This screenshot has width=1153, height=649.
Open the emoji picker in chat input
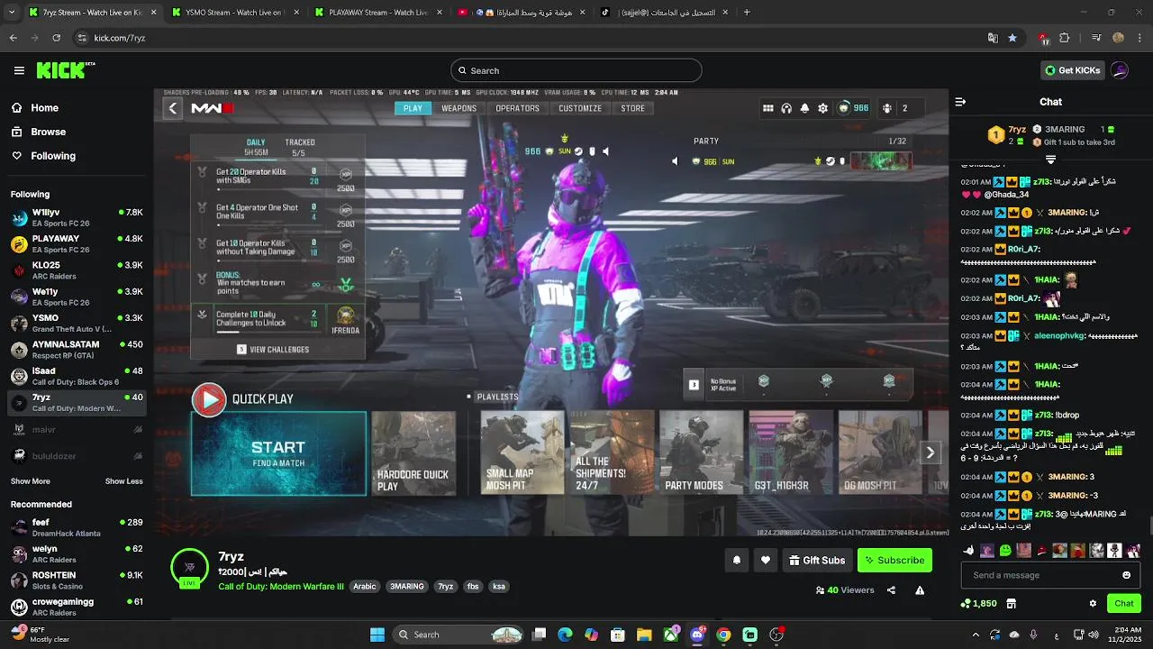pos(1126,575)
